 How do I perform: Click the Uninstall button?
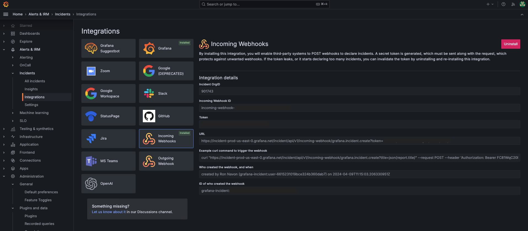[x=510, y=44]
